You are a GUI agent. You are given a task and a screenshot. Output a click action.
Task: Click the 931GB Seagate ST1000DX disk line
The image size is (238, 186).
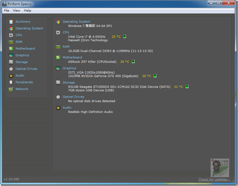119,87
